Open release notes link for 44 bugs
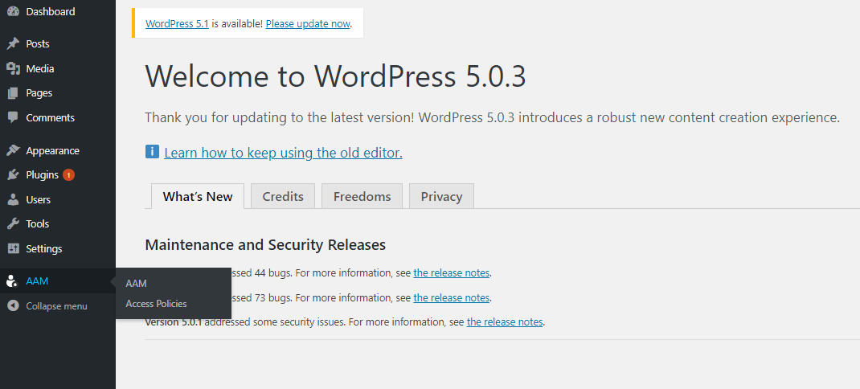860x389 pixels. pos(452,272)
